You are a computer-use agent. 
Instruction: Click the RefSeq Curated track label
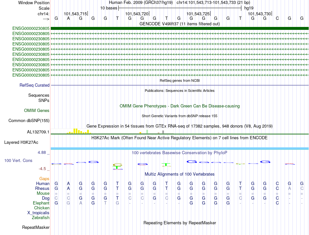pos(34,85)
